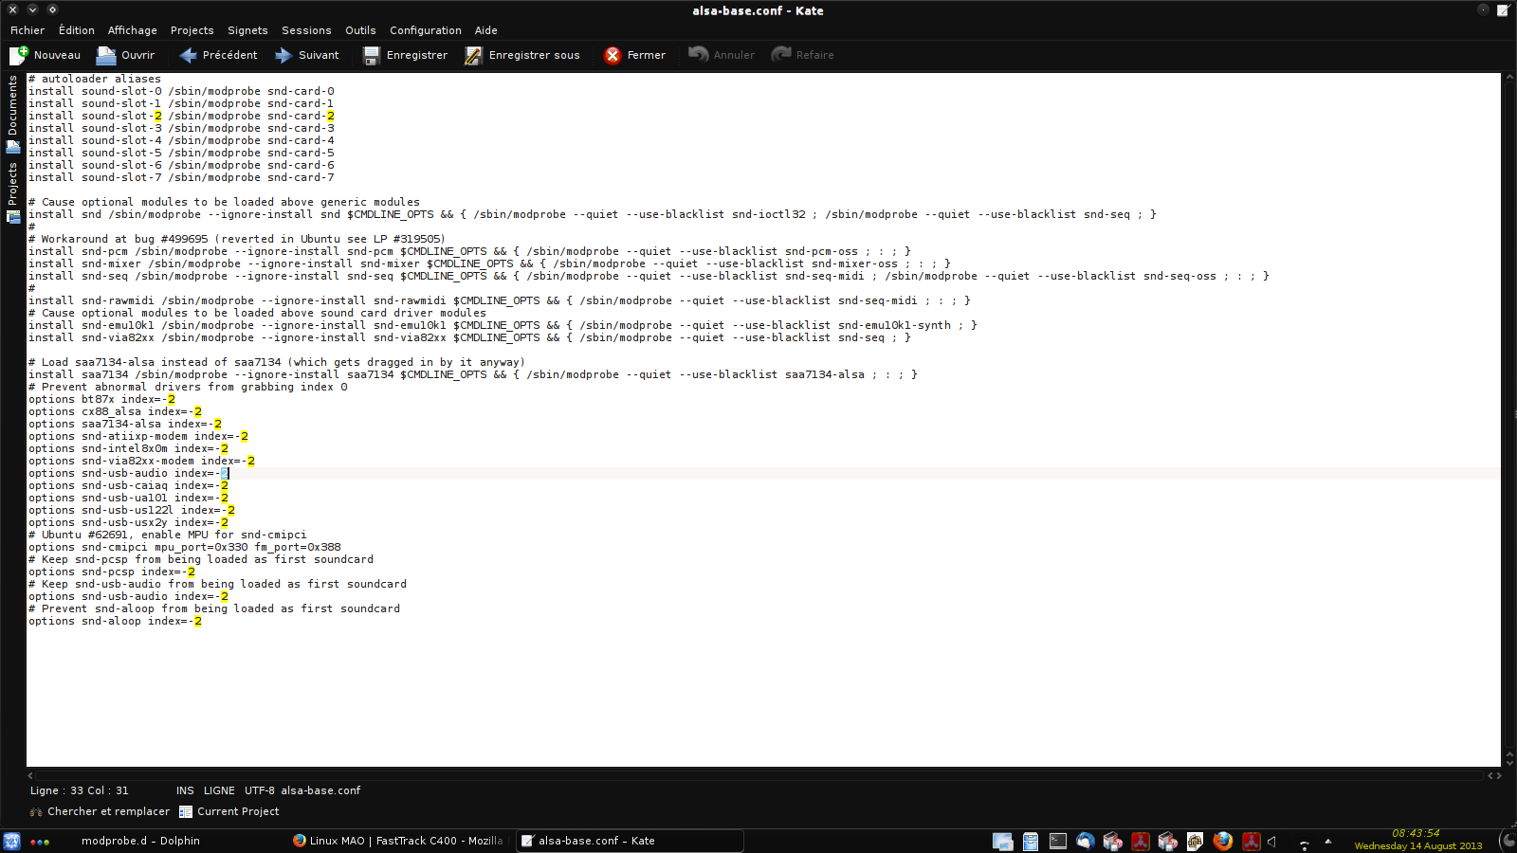Save the file with Enregistrer
This screenshot has width=1517, height=853.
(x=405, y=55)
